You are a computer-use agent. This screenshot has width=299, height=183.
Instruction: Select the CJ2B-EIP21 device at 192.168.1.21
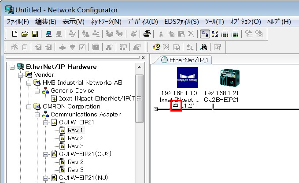coord(229,78)
